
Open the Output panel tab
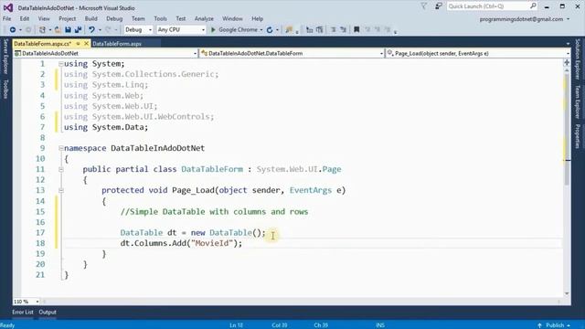point(48,313)
